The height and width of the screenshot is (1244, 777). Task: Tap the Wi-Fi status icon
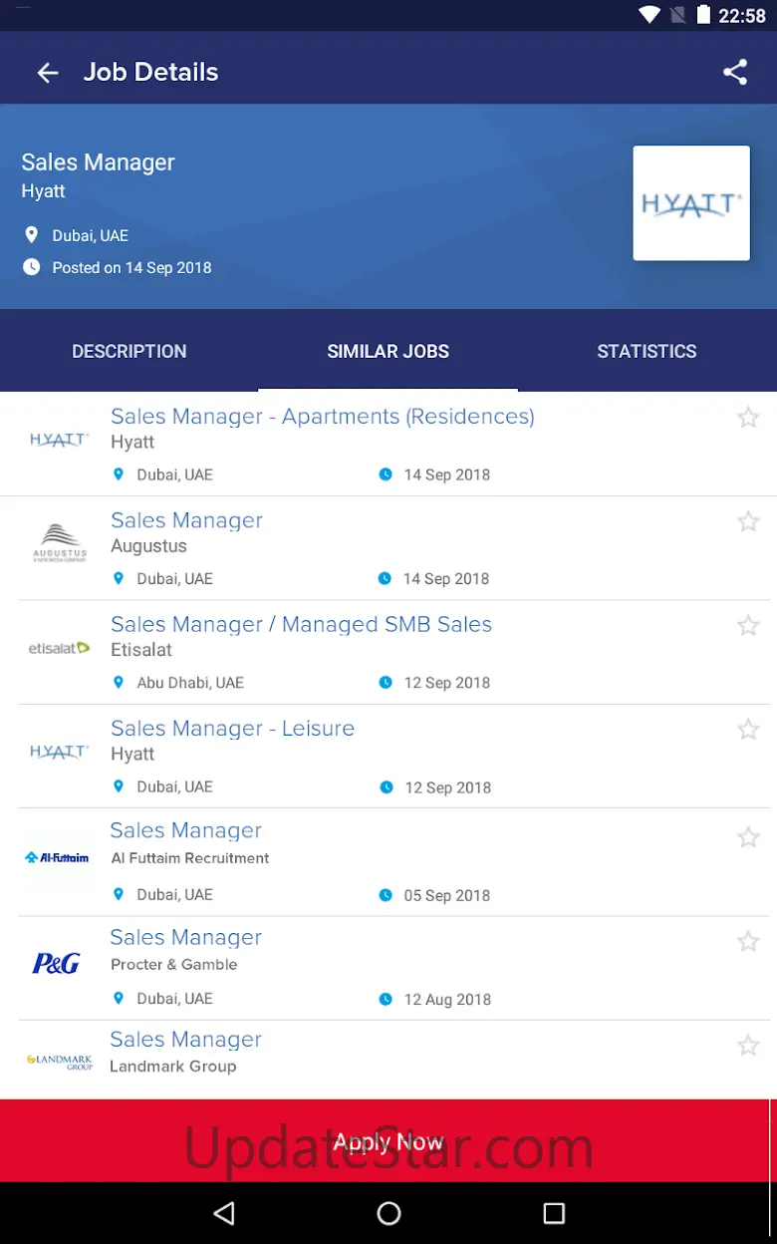(649, 15)
